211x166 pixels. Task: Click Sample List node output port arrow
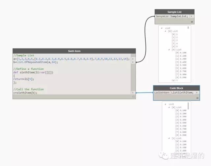191,16
